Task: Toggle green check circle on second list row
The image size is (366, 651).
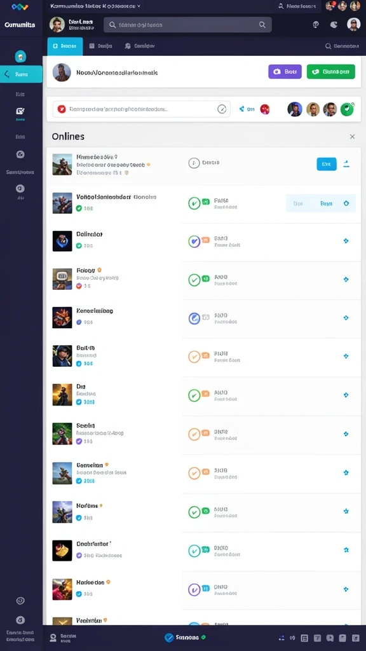Action: 194,203
